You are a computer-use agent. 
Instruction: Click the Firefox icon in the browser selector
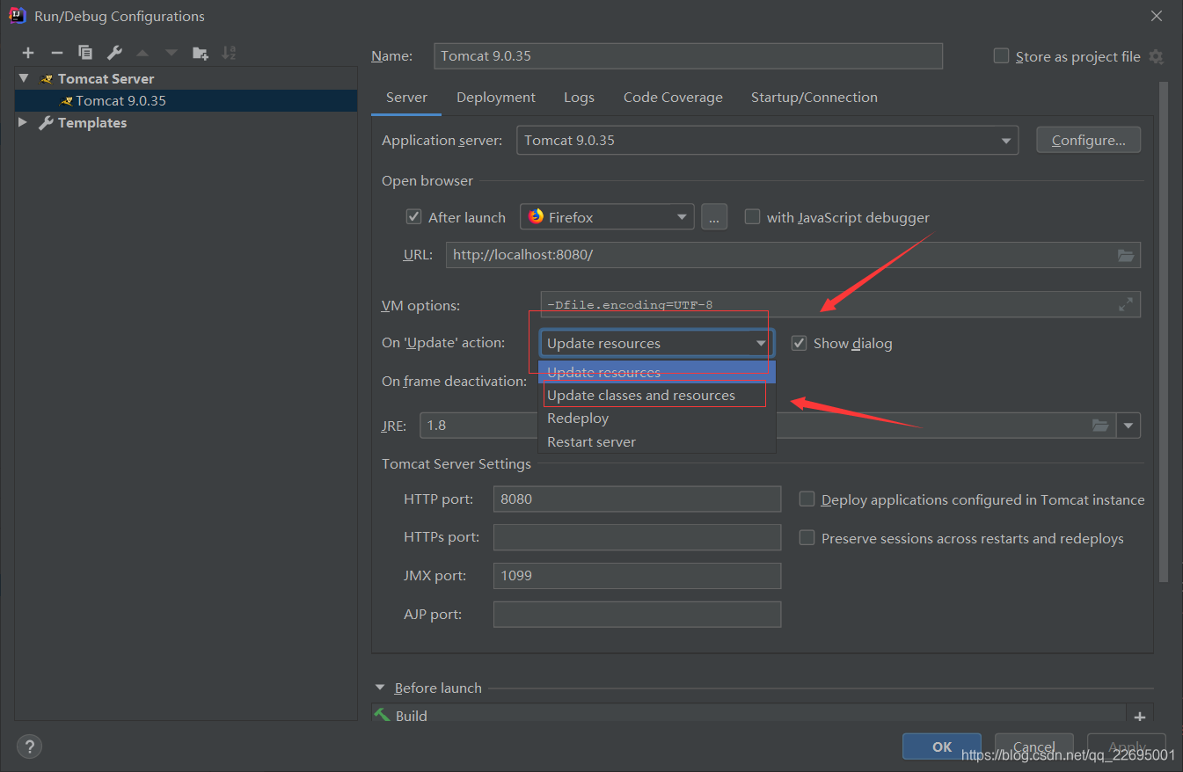pyautogui.click(x=537, y=216)
